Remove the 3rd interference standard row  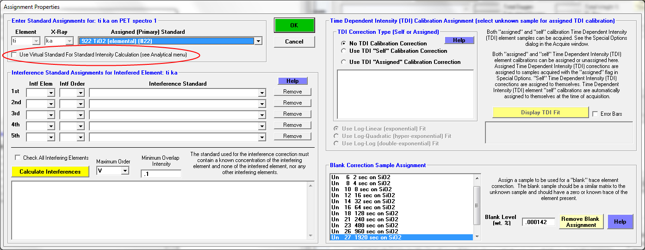(x=292, y=114)
